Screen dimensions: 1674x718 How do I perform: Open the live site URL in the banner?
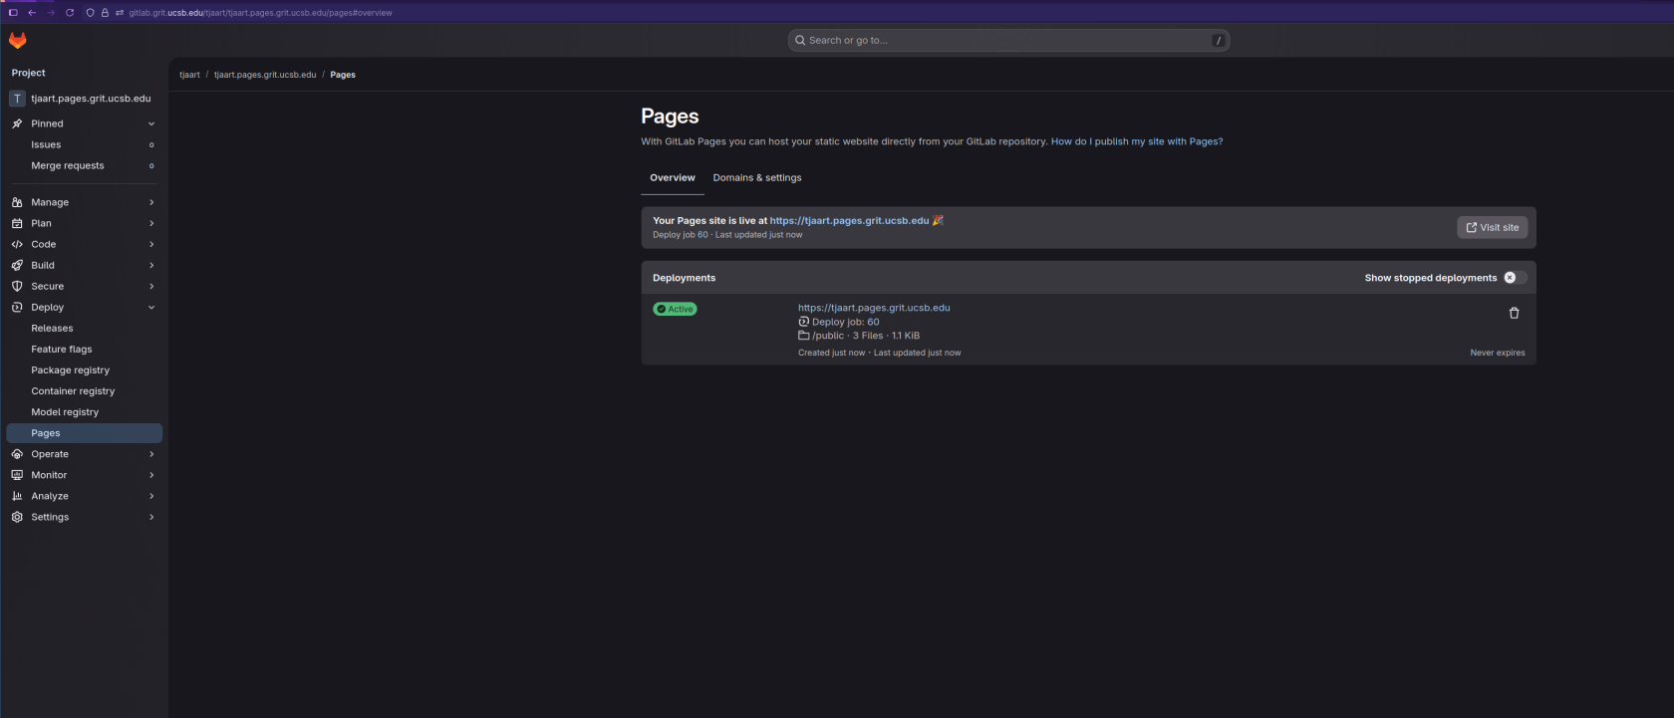click(849, 221)
